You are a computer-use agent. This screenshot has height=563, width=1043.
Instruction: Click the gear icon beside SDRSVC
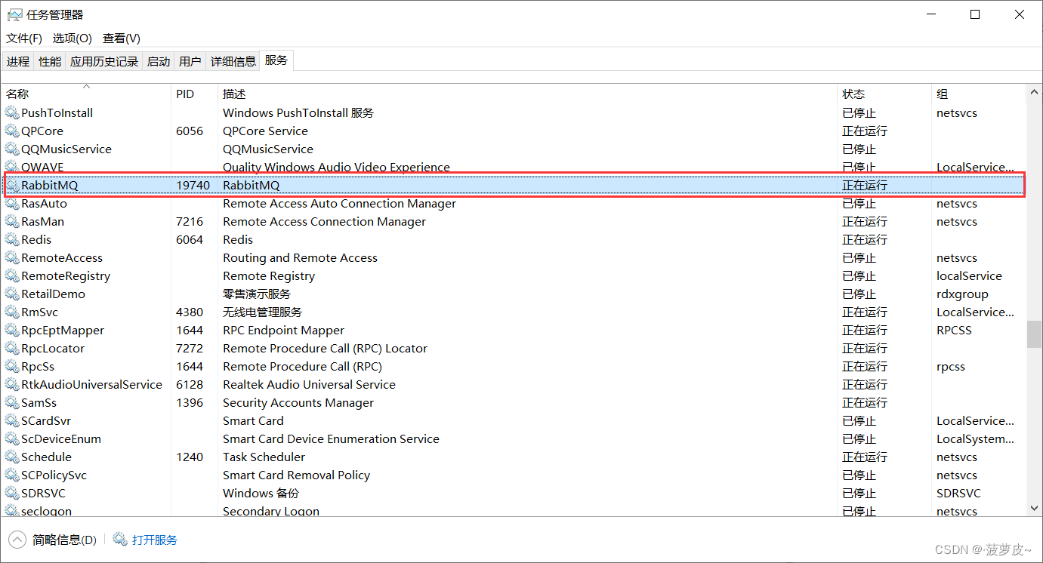coord(12,494)
